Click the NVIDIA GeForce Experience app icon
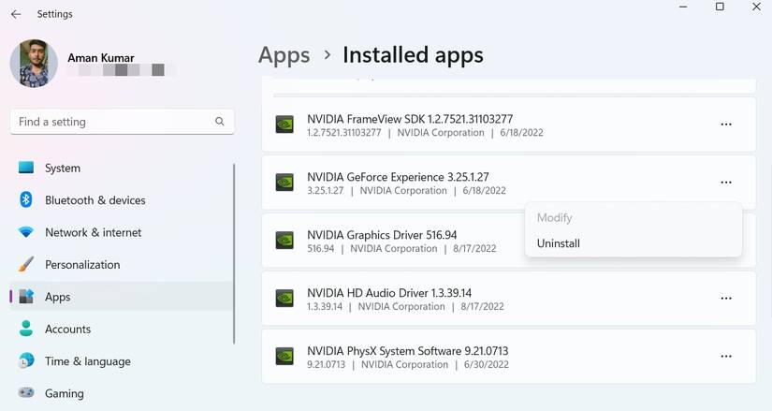The image size is (772, 411). [x=284, y=183]
